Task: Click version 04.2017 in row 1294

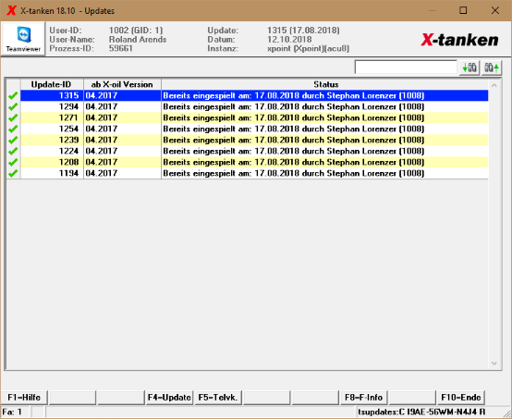Action: pos(102,106)
